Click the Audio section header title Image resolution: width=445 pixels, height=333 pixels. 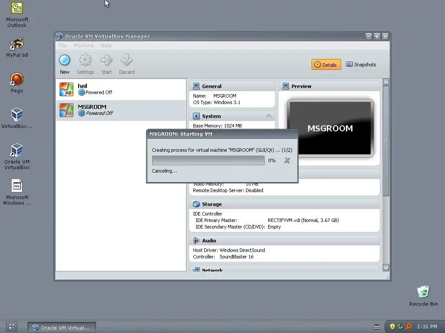click(209, 240)
